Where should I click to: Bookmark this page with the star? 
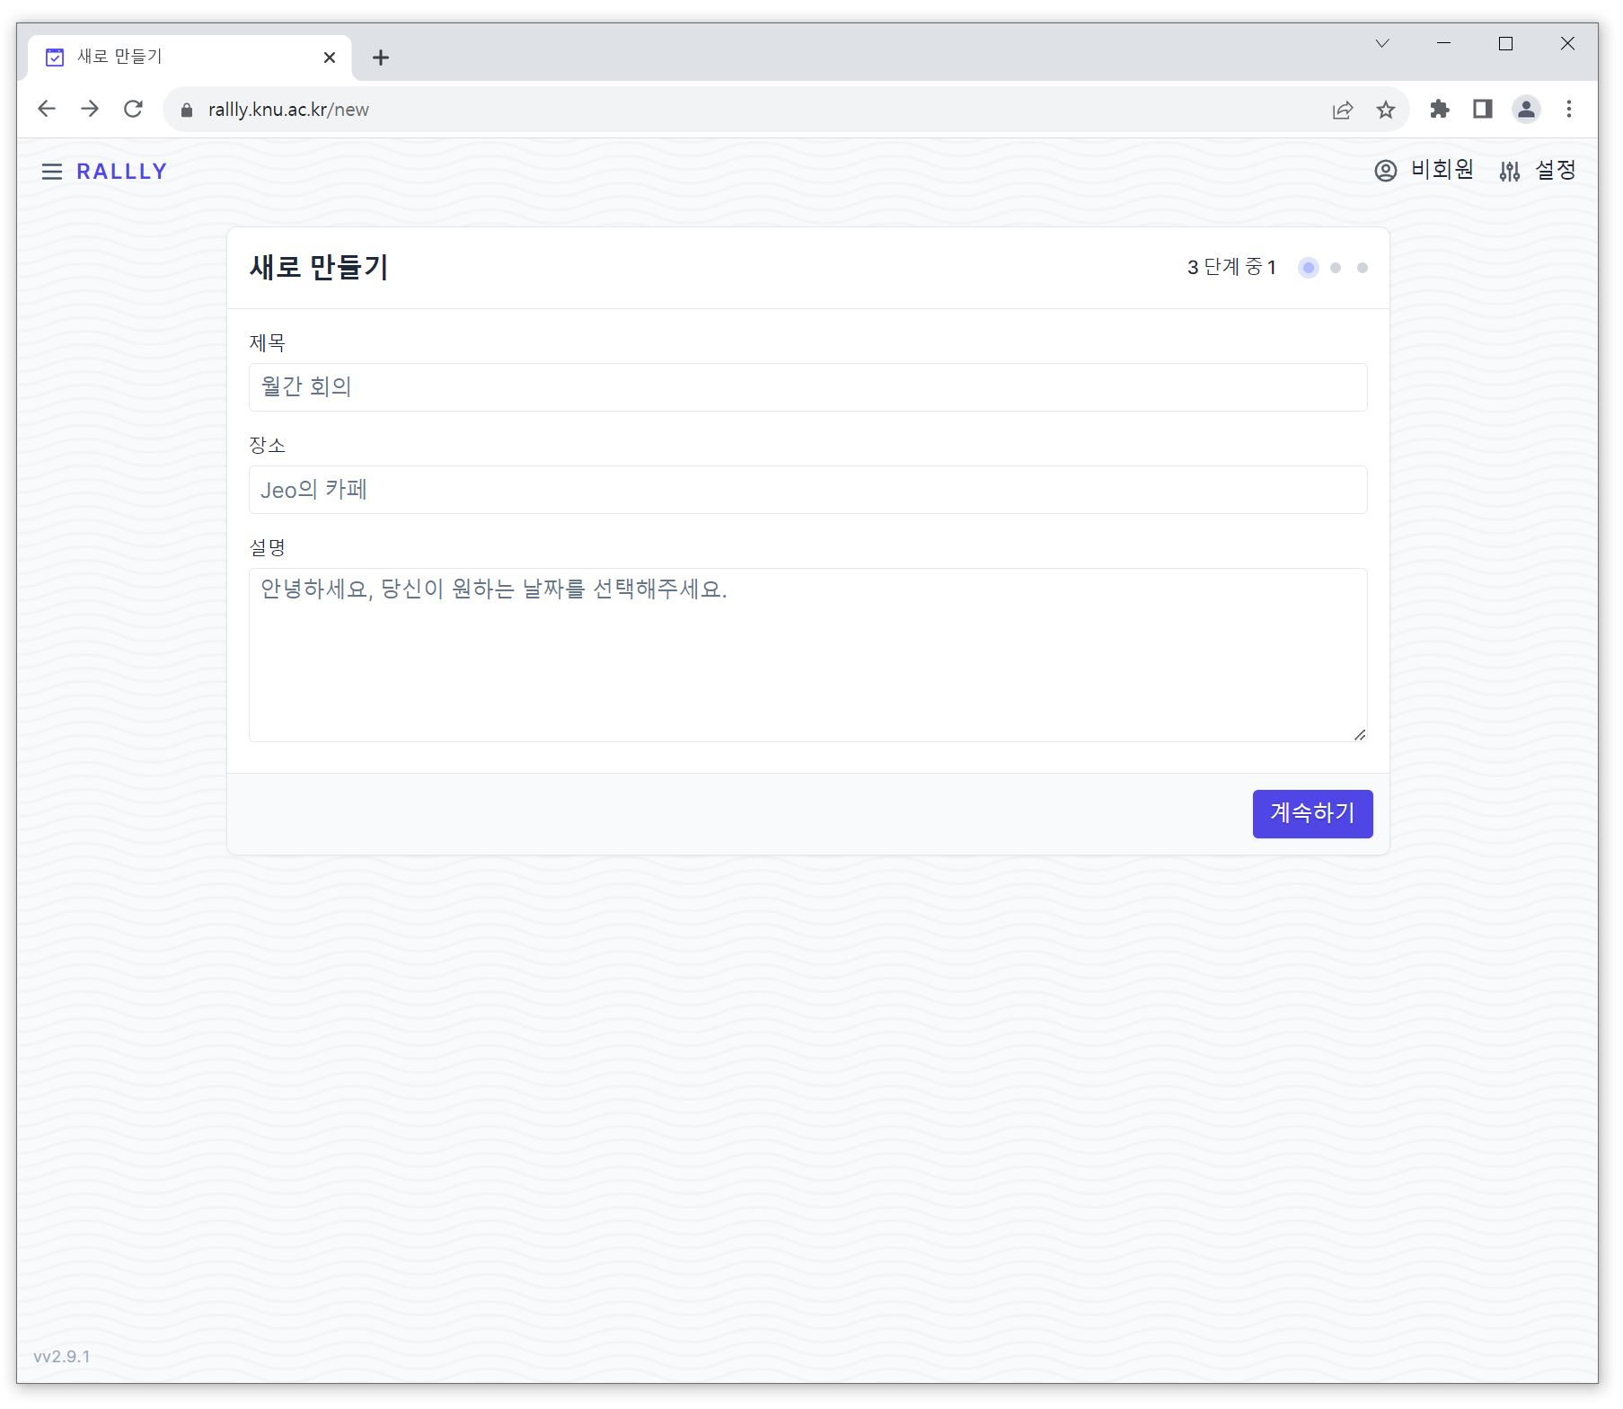pyautogui.click(x=1385, y=110)
